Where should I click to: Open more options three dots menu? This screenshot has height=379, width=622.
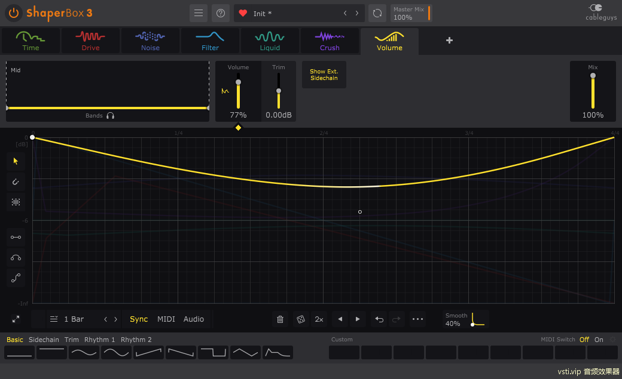tap(417, 319)
